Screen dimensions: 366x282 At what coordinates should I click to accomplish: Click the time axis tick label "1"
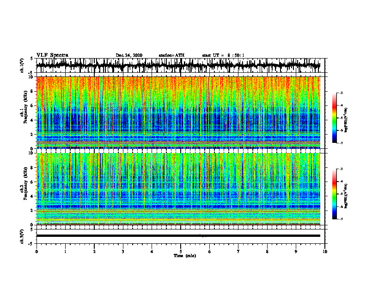(x=65, y=252)
